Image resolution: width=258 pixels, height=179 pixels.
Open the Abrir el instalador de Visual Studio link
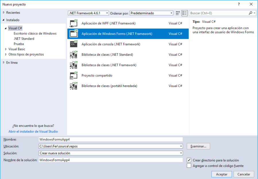click(x=33, y=131)
